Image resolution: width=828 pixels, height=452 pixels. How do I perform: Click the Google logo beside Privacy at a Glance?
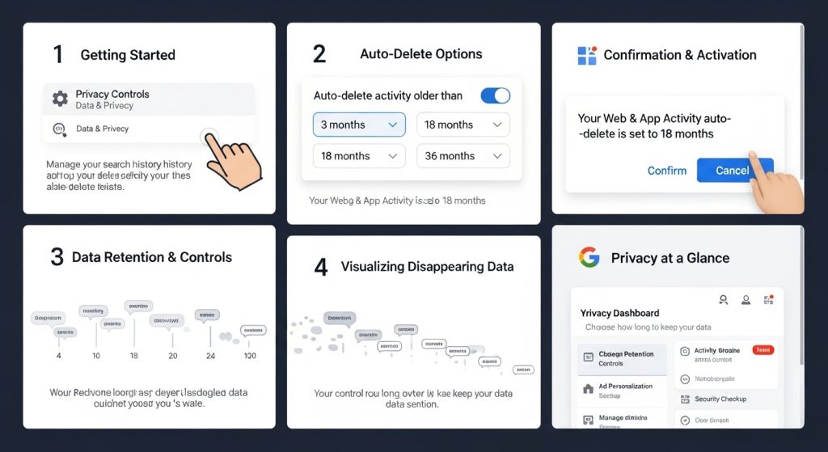tap(589, 257)
